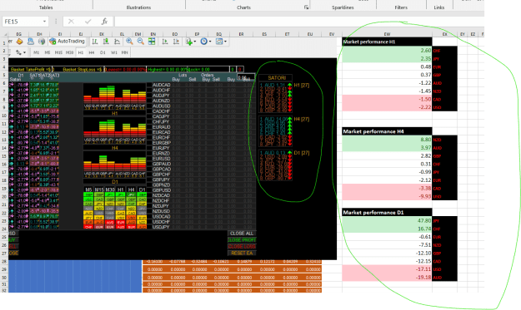The image size is (521, 310).
Task: Click the grey globe icon before AutoTrading
Action: click(42, 42)
